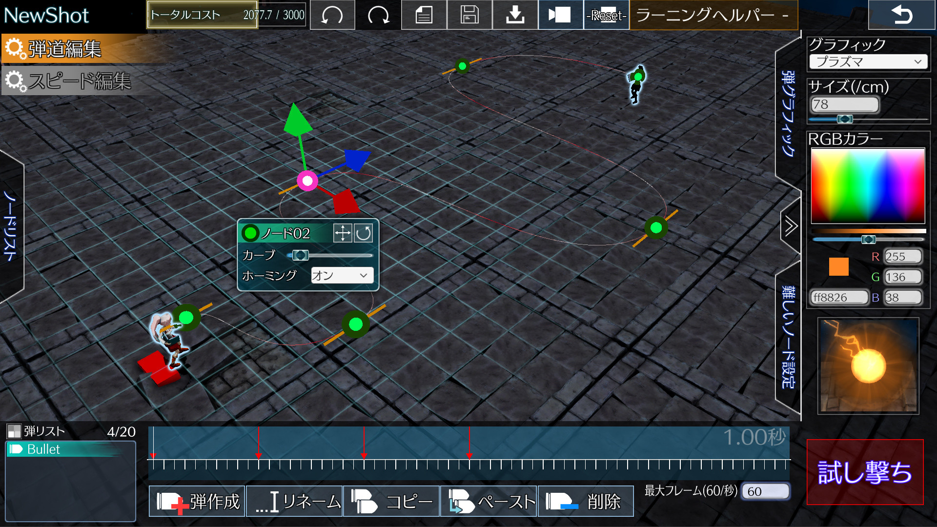937x527 pixels.
Task: Click the redo arrow icon
Action: (x=378, y=15)
